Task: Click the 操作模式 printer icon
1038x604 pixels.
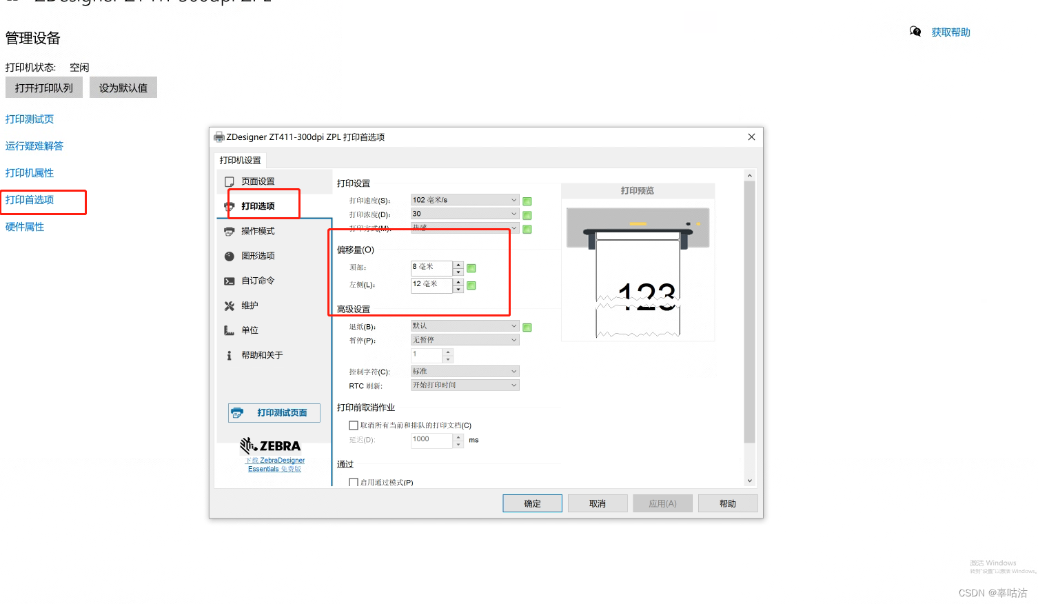Action: 230,232
